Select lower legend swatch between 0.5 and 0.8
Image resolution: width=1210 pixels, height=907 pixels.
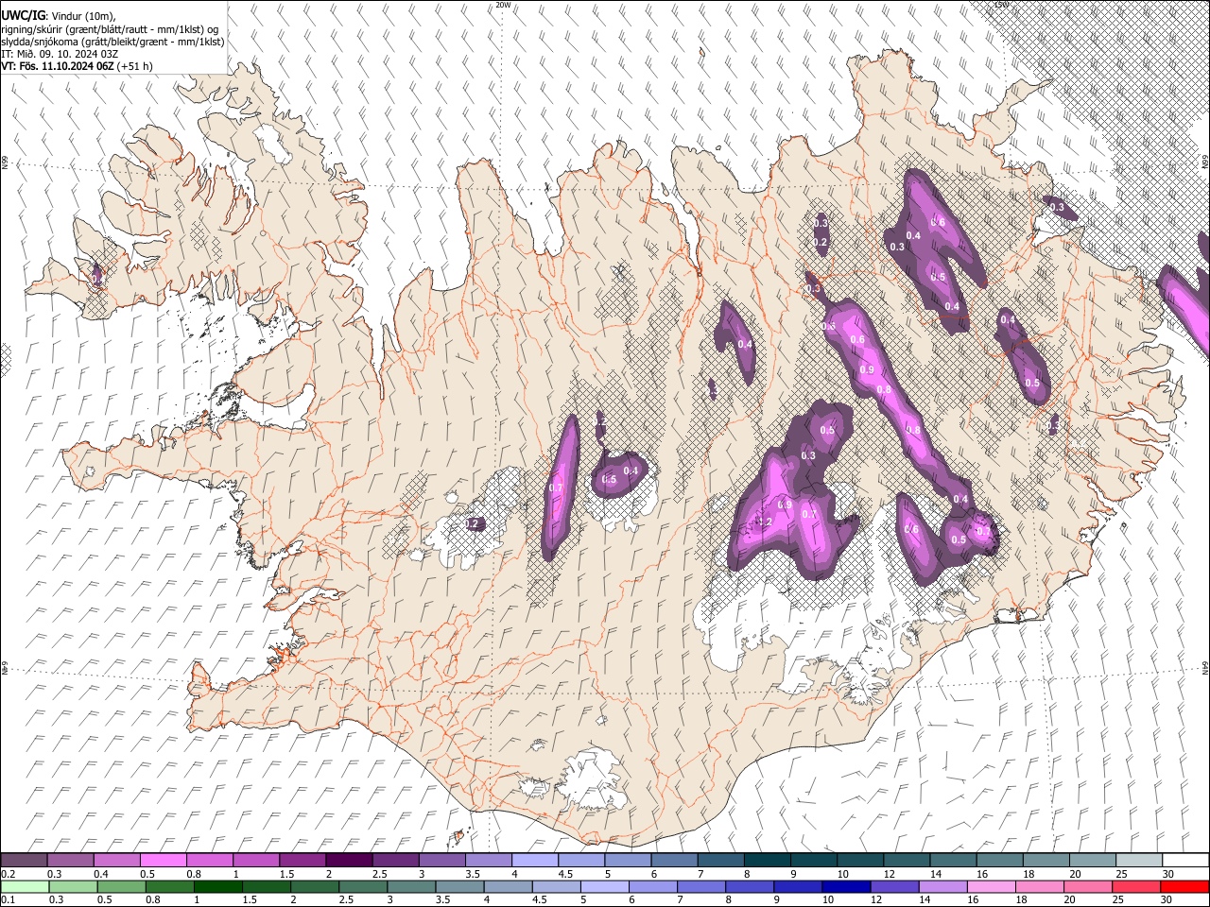pos(121,886)
